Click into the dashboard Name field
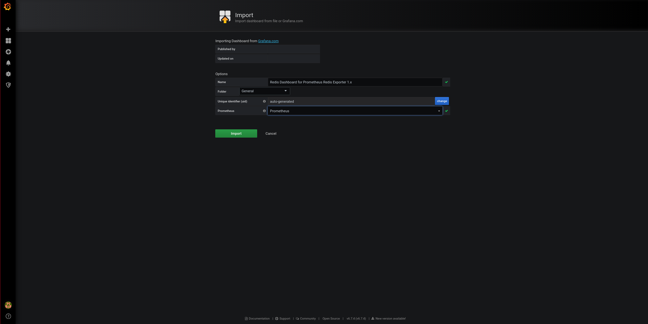Viewport: 648px width, 324px height. 355,82
